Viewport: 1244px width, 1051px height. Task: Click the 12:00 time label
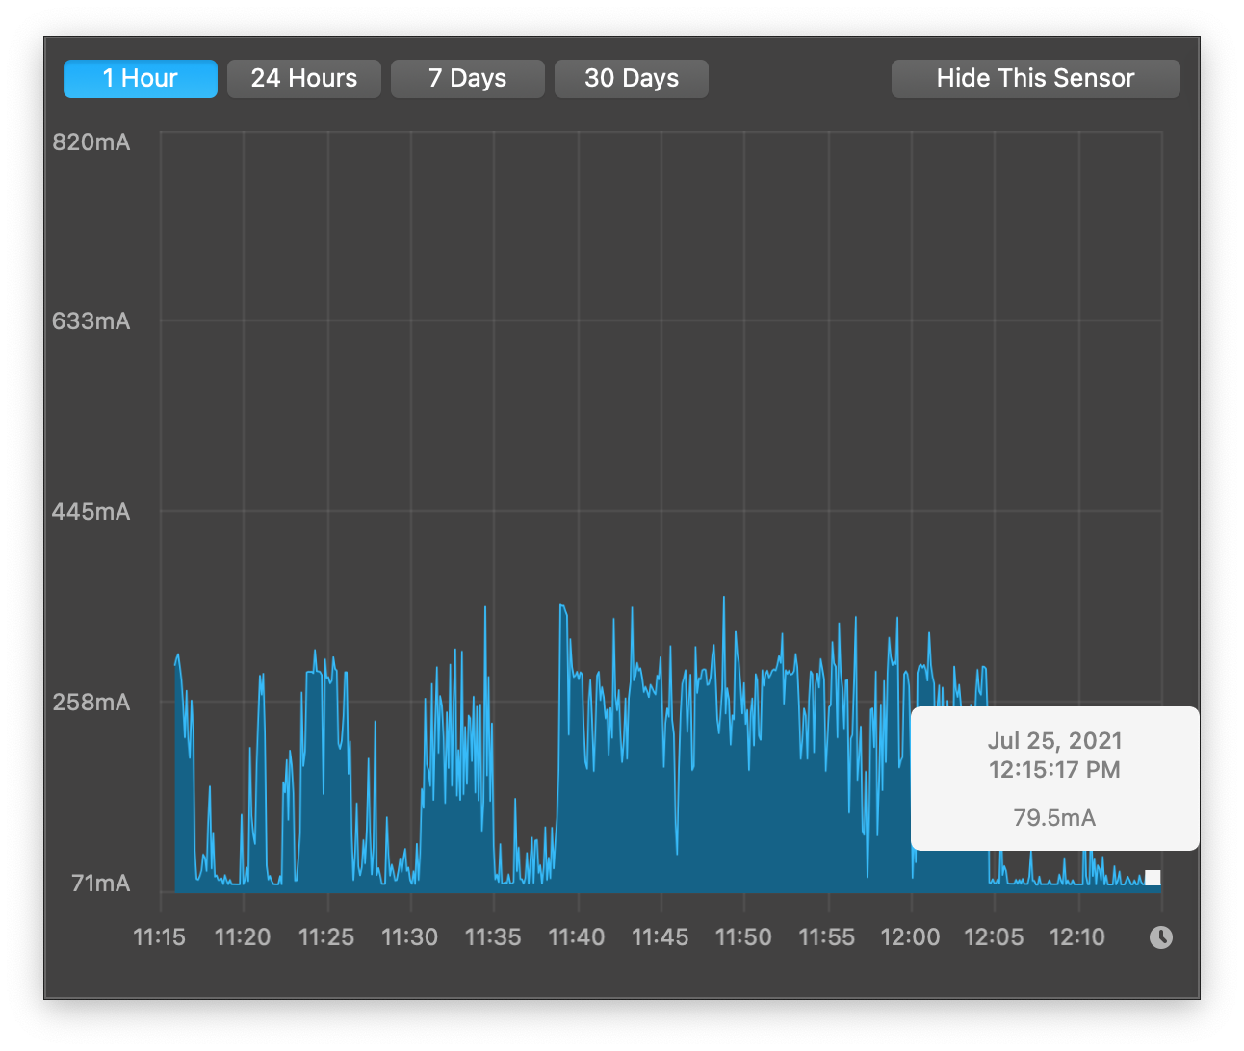tap(911, 937)
